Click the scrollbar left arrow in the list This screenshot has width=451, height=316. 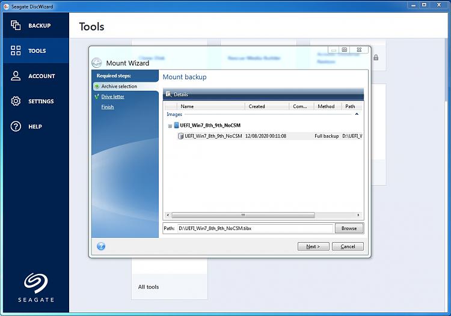pyautogui.click(x=168, y=215)
